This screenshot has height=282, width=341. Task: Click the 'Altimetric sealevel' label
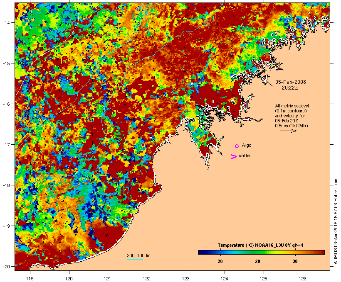point(292,106)
